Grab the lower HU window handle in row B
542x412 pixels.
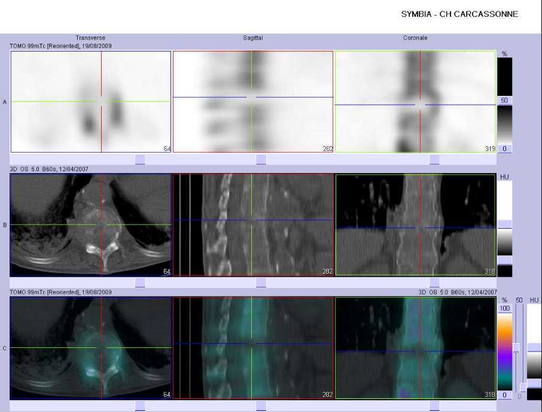tap(505, 260)
